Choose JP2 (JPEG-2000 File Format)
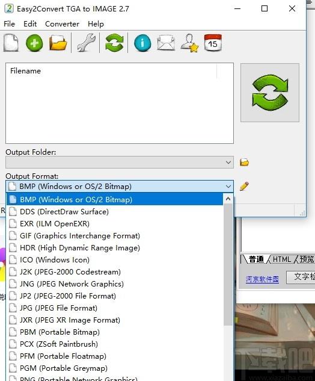This screenshot has height=381, width=315. (x=114, y=296)
